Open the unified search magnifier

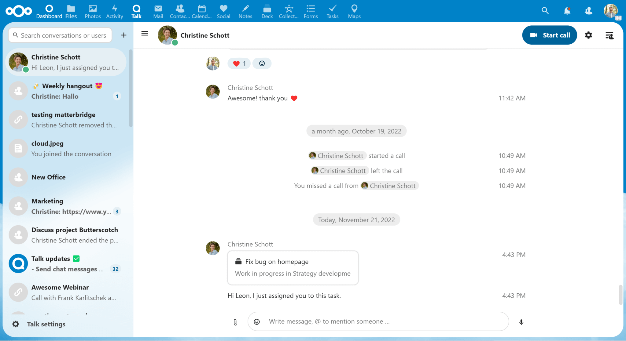pos(545,10)
